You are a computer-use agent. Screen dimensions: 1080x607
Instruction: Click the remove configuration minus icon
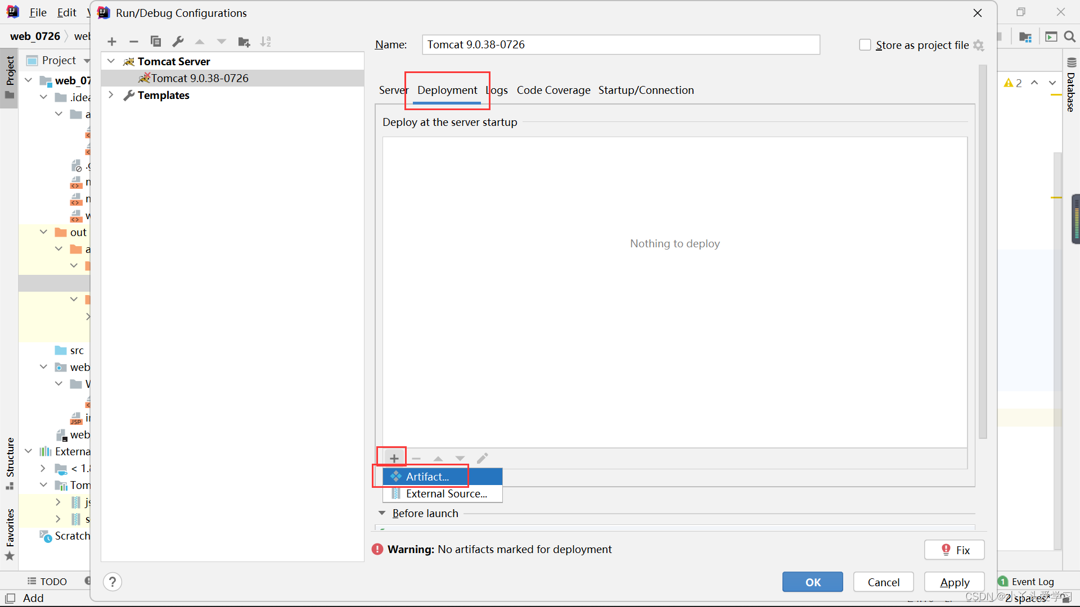pos(134,42)
